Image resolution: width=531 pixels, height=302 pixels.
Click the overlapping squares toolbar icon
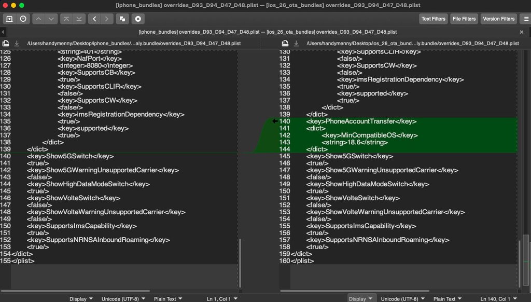click(122, 19)
